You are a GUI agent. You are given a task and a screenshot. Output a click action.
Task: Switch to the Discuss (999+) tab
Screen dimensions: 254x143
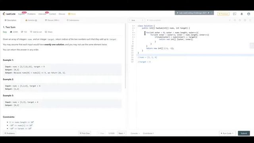click(52, 20)
